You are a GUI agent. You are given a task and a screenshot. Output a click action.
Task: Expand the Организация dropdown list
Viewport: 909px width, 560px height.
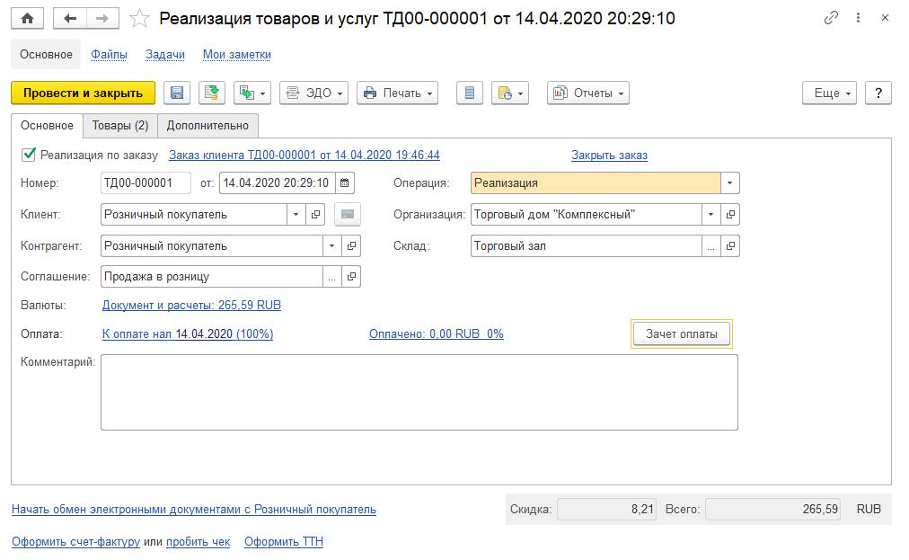[x=711, y=215]
